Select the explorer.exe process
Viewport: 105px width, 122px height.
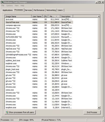(x=39, y=64)
